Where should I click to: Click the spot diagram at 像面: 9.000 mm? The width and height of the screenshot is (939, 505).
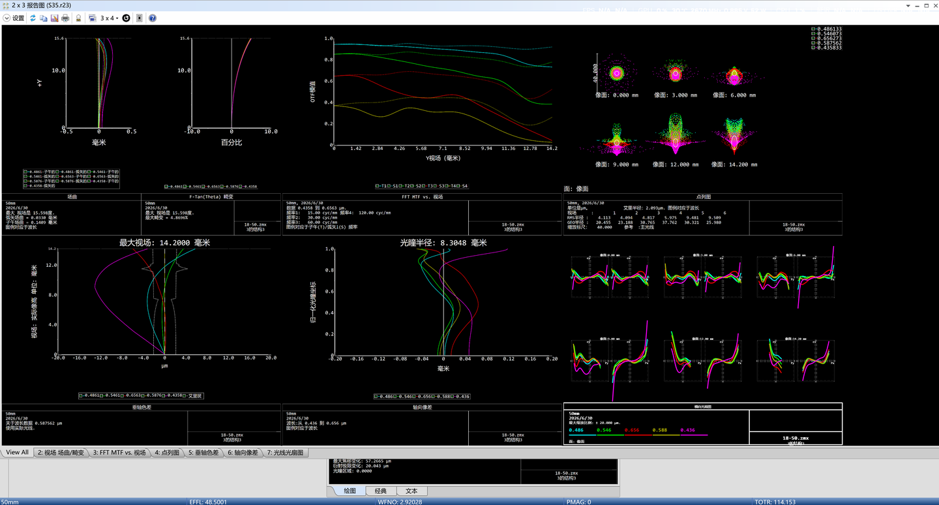[617, 139]
